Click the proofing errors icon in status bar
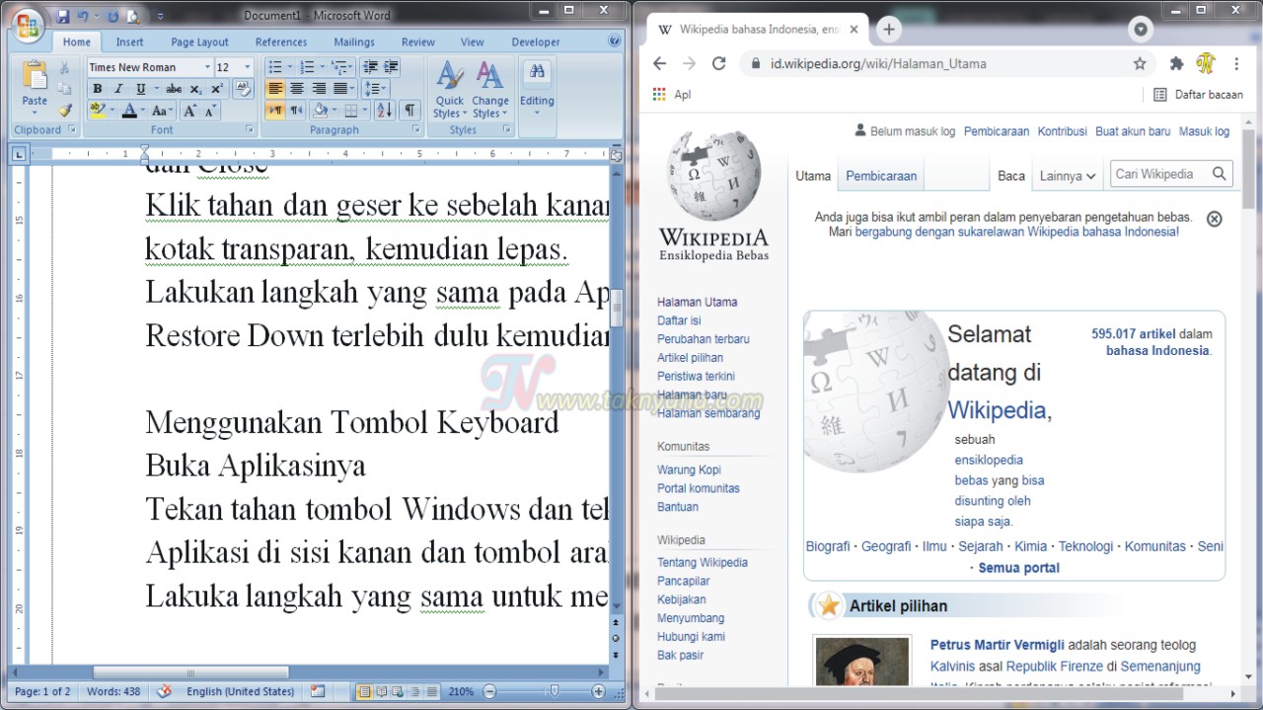 165,691
